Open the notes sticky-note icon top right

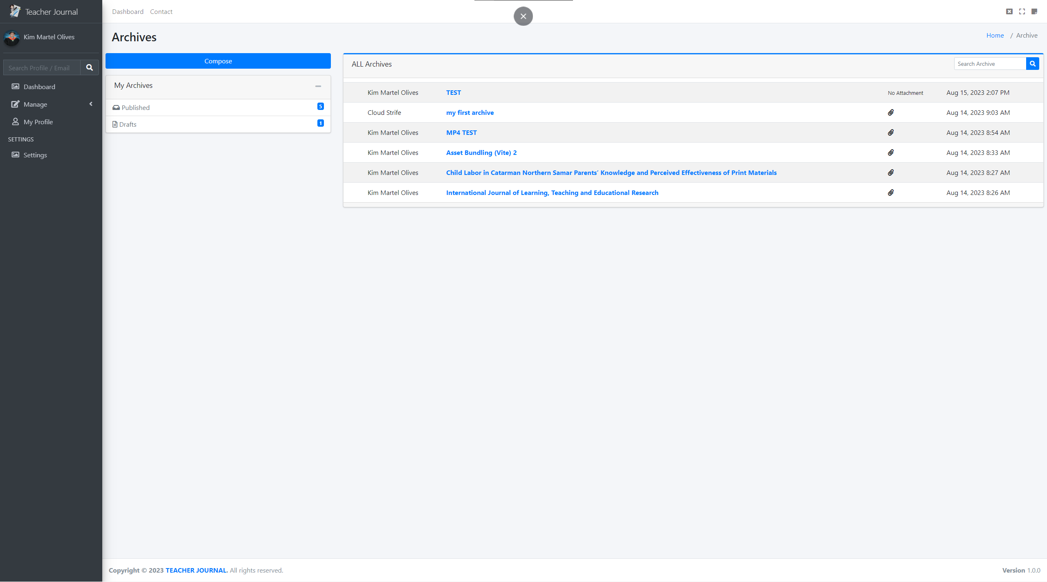coord(1035,11)
